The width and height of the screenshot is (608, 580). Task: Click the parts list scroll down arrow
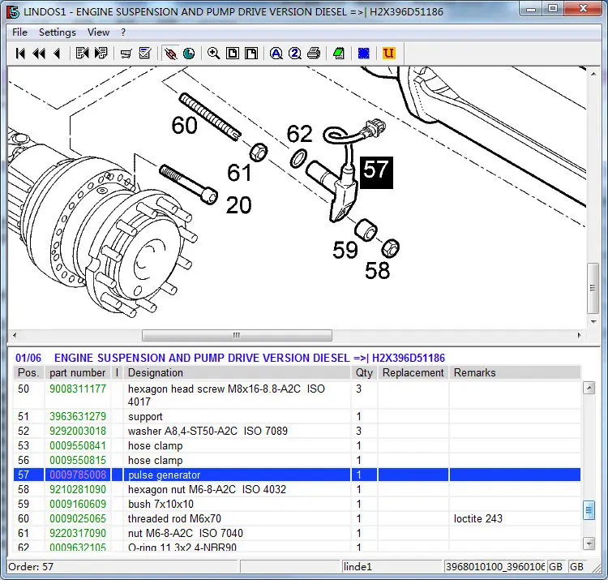pos(589,543)
